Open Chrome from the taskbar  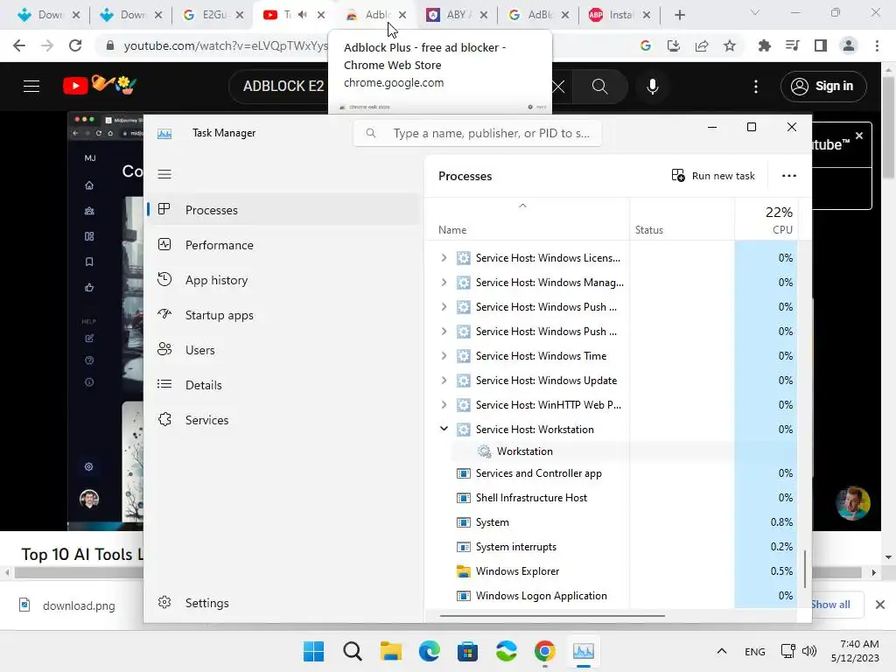point(544,651)
